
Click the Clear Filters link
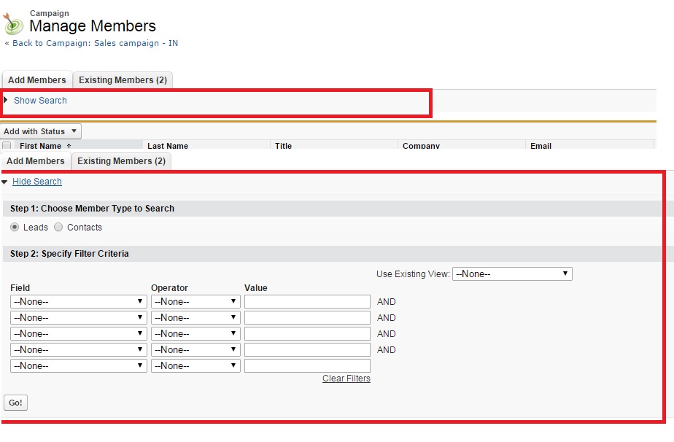[x=346, y=379]
